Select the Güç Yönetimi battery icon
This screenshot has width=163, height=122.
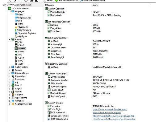coord(16,30)
